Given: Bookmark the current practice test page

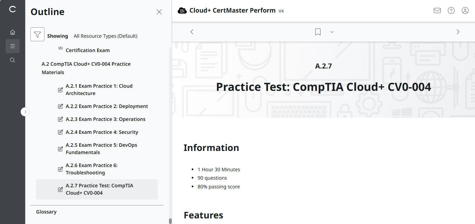Looking at the screenshot, I should (318, 31).
